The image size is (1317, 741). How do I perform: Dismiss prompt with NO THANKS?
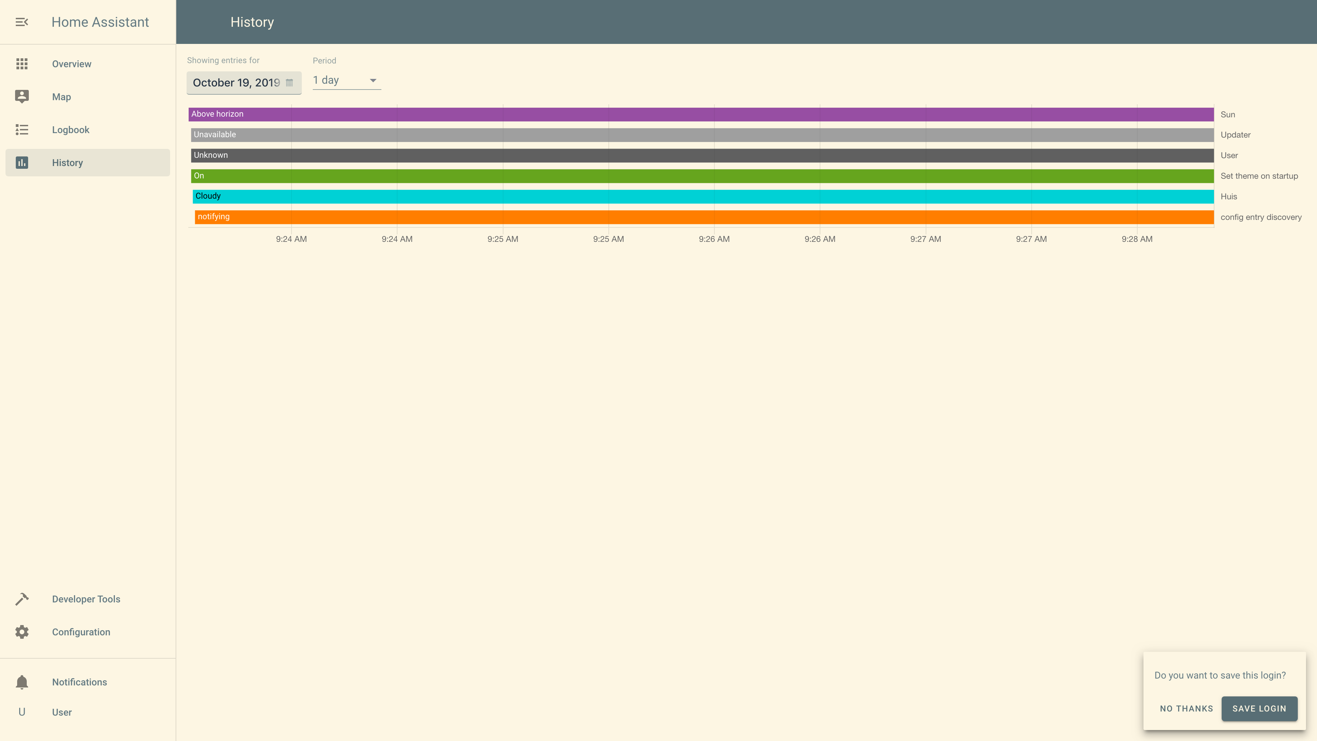(1186, 708)
